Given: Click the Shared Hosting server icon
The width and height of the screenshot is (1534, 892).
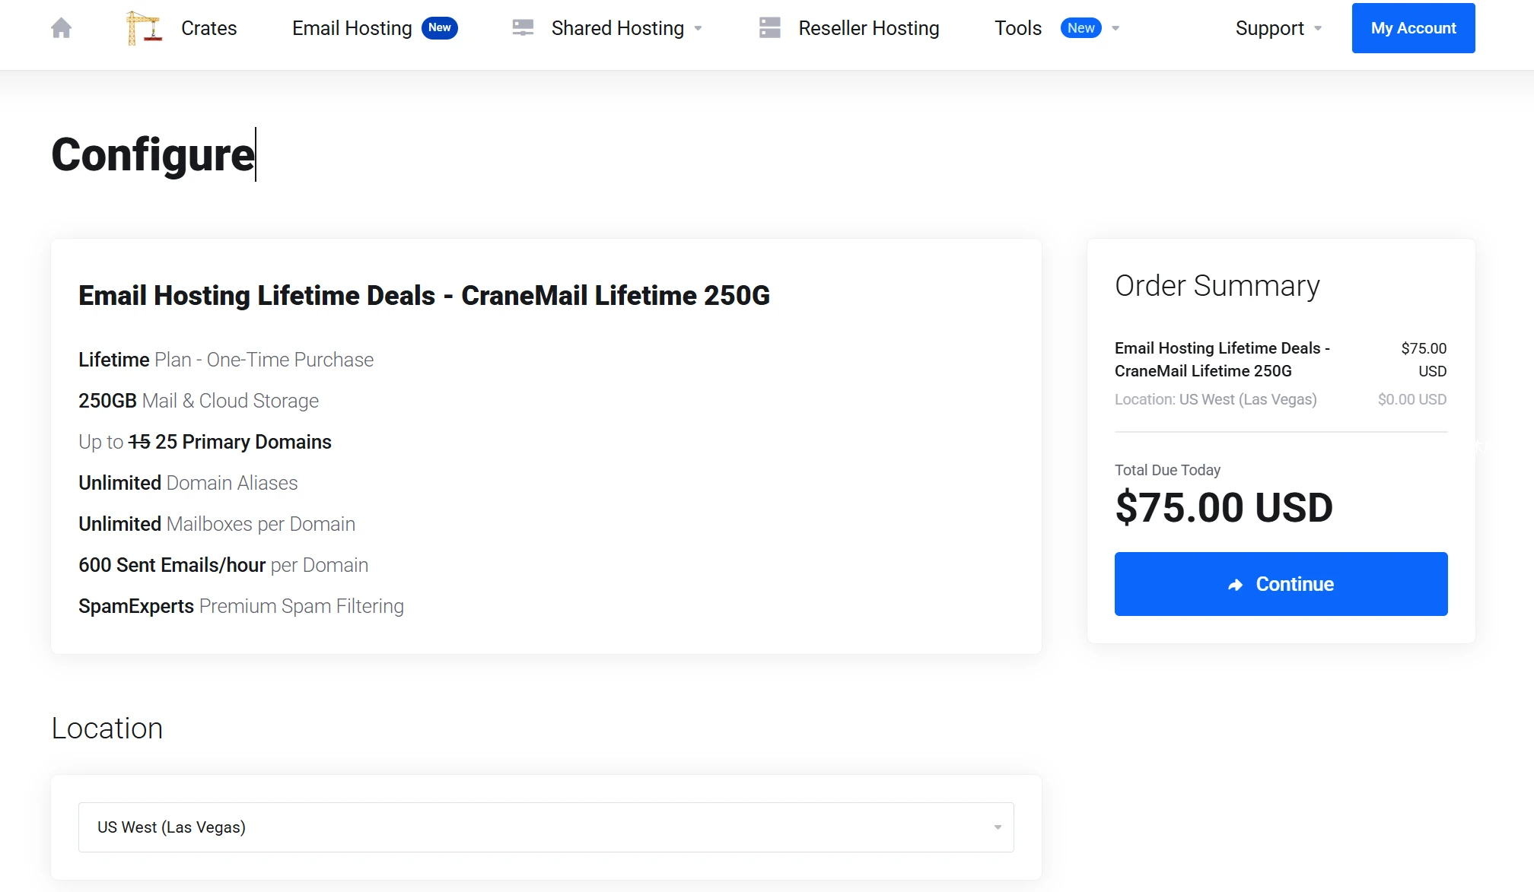Looking at the screenshot, I should (x=523, y=28).
